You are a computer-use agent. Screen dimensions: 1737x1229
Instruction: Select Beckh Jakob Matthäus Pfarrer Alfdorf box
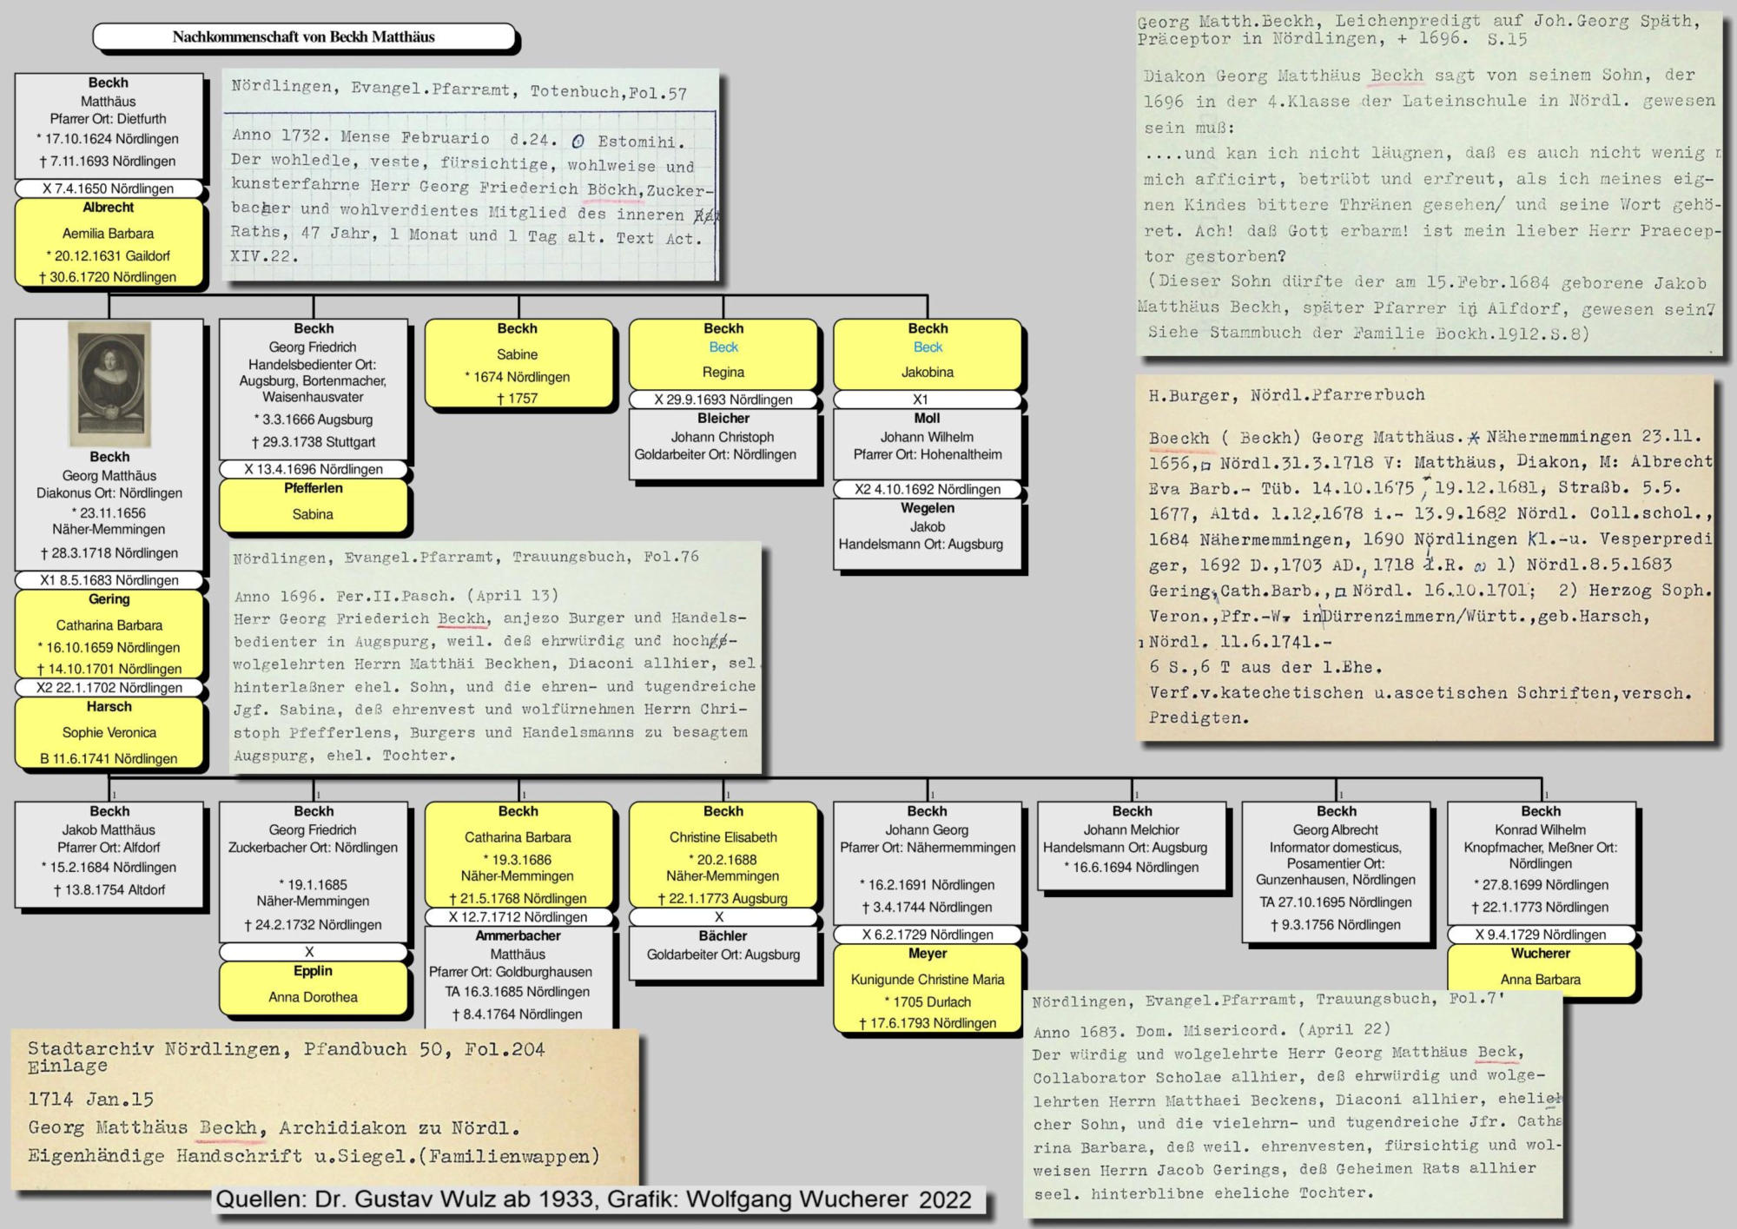pyautogui.click(x=109, y=853)
